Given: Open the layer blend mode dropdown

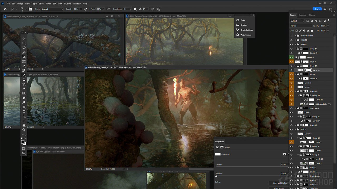Looking at the screenshot, I should (301, 26).
